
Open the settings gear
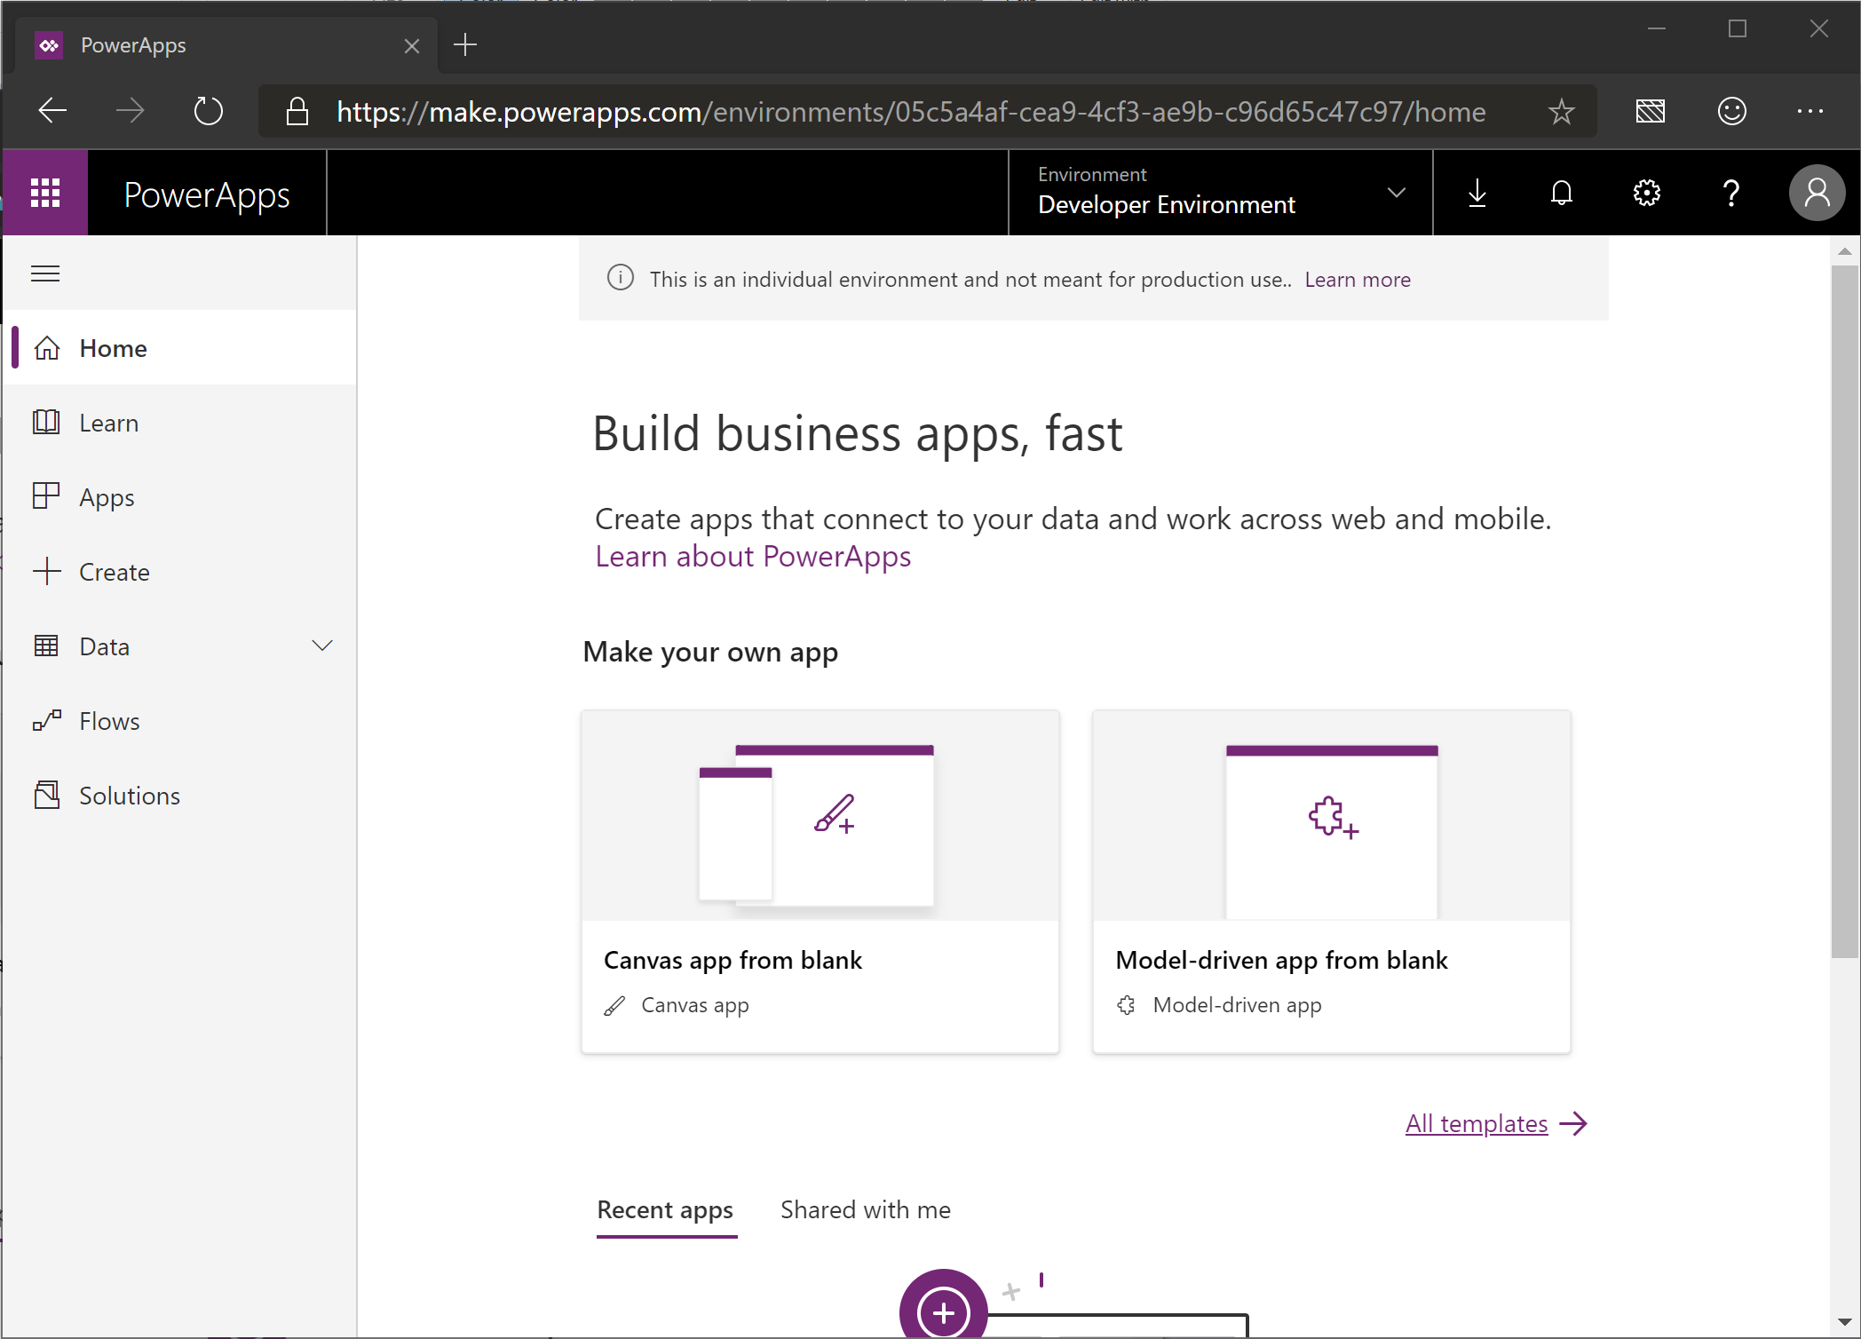point(1646,193)
